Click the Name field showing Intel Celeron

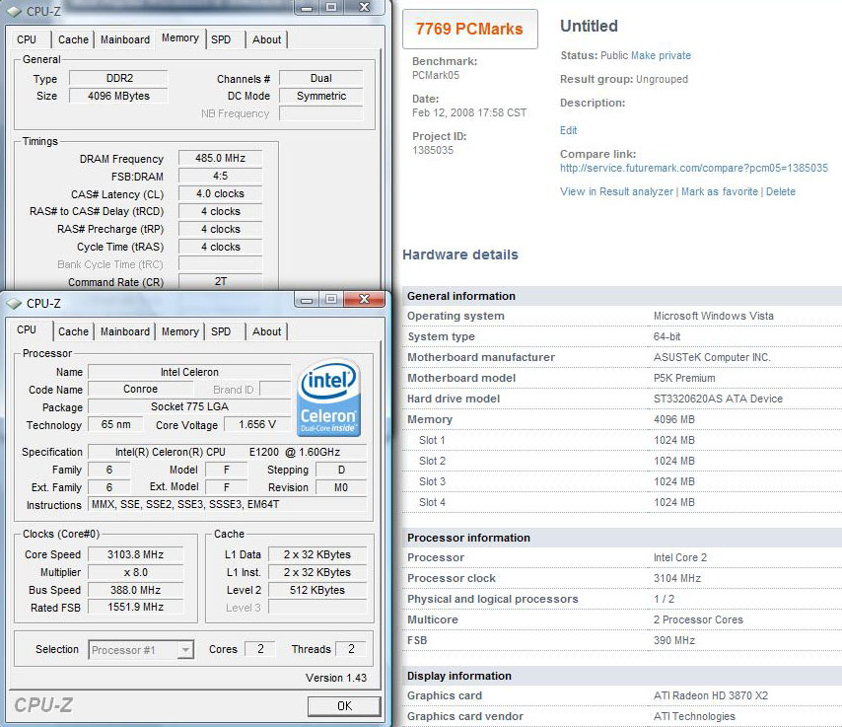coord(189,372)
